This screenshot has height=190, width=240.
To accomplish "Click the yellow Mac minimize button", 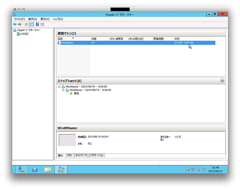I will tap(19, 10).
